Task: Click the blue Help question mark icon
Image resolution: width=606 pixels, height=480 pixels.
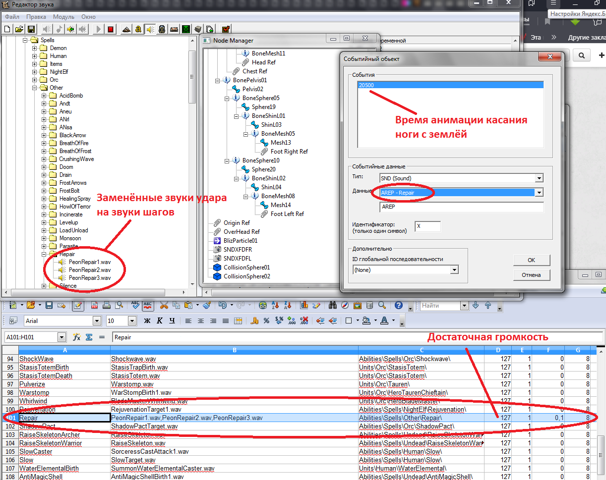Action: coord(398,306)
